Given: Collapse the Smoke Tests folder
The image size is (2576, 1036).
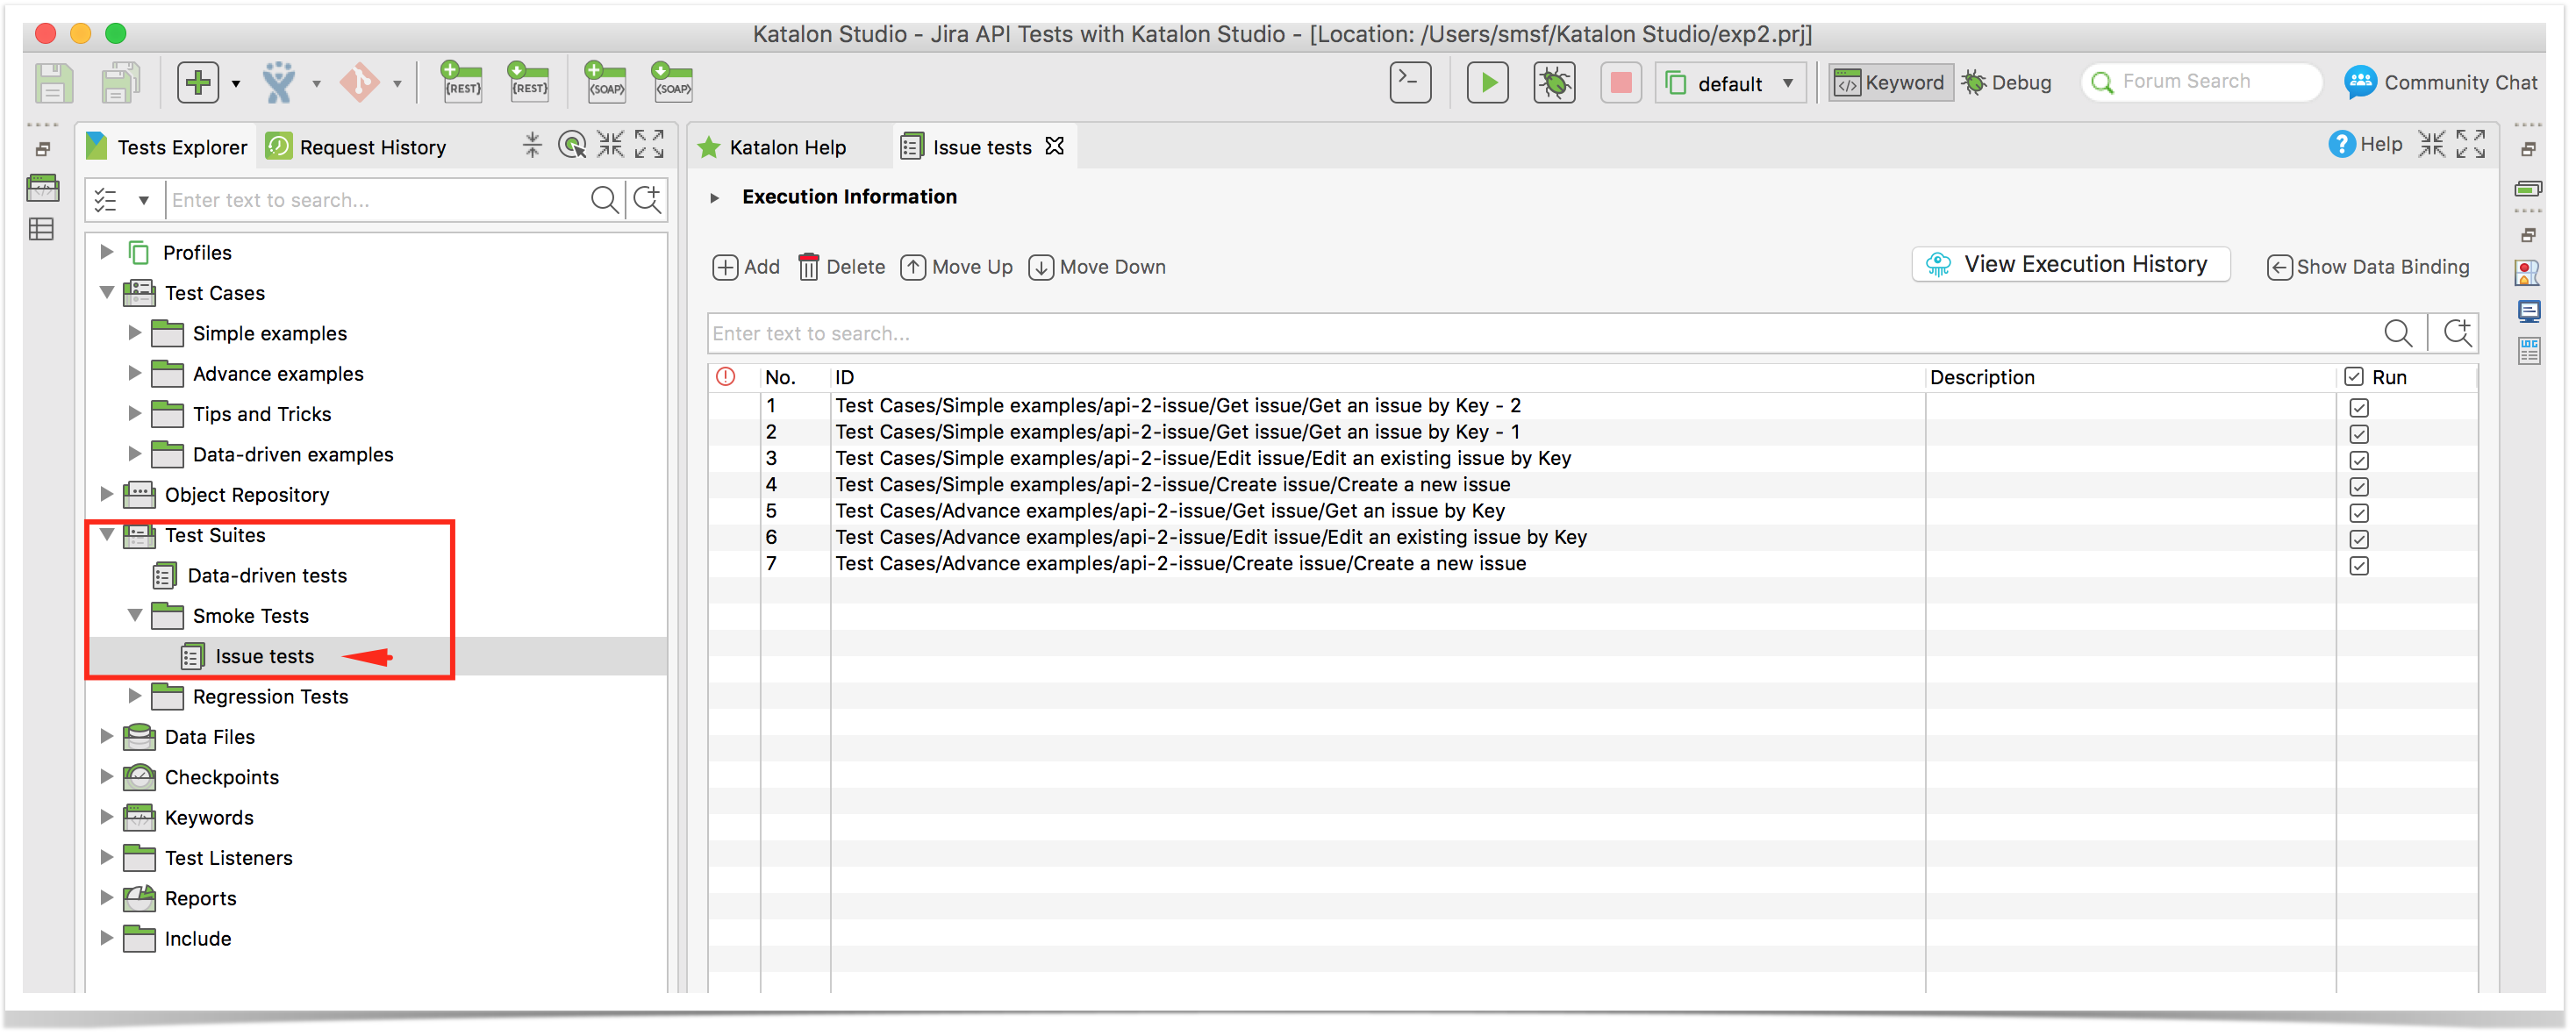Looking at the screenshot, I should pyautogui.click(x=135, y=615).
